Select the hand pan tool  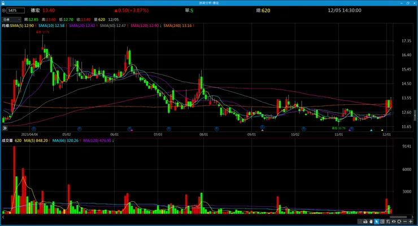click(x=371, y=221)
